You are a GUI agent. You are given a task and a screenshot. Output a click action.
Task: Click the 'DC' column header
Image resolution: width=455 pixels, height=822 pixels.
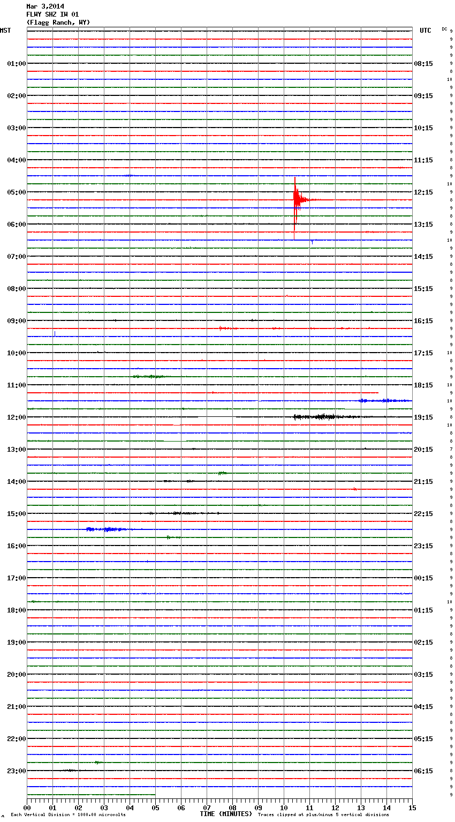(x=444, y=29)
